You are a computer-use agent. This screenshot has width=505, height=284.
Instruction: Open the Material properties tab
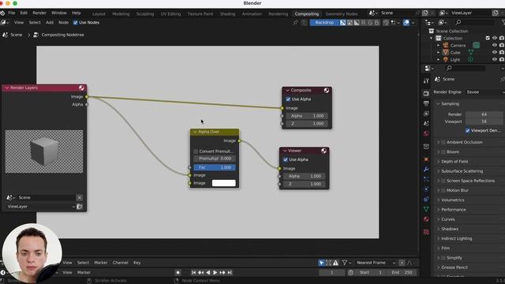click(426, 219)
